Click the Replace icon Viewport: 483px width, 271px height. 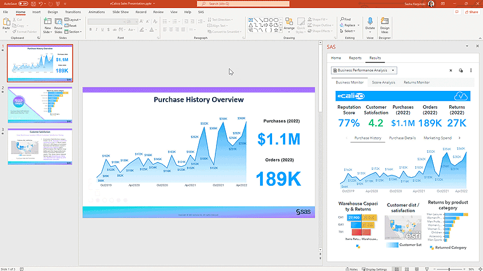(342, 25)
